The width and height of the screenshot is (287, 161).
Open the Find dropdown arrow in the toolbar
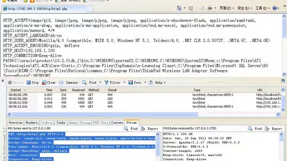[100, 82]
